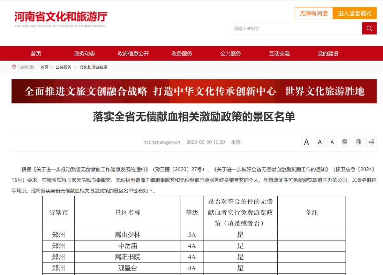The image size is (383, 275).
Task: Open the 政务动态 menu
Action: point(85,54)
